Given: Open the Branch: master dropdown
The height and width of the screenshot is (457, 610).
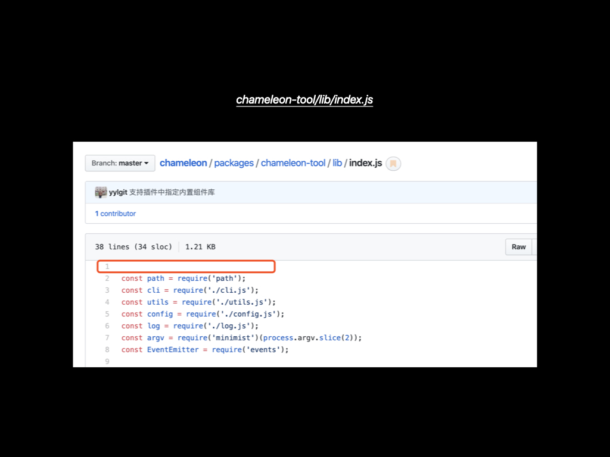Looking at the screenshot, I should click(x=120, y=163).
